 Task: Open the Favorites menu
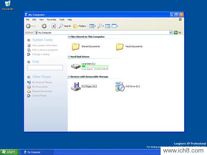(51, 19)
